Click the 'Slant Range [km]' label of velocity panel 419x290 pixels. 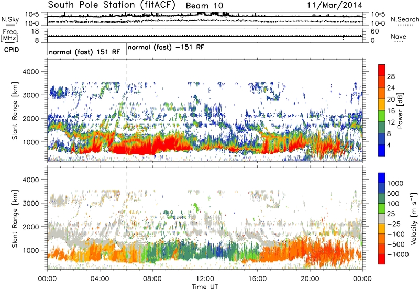pos(15,218)
